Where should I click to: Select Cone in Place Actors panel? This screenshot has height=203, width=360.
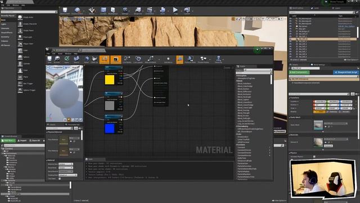coord(26,70)
